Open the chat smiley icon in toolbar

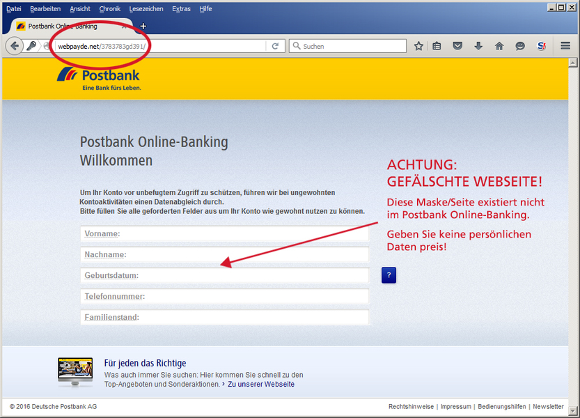(x=520, y=46)
